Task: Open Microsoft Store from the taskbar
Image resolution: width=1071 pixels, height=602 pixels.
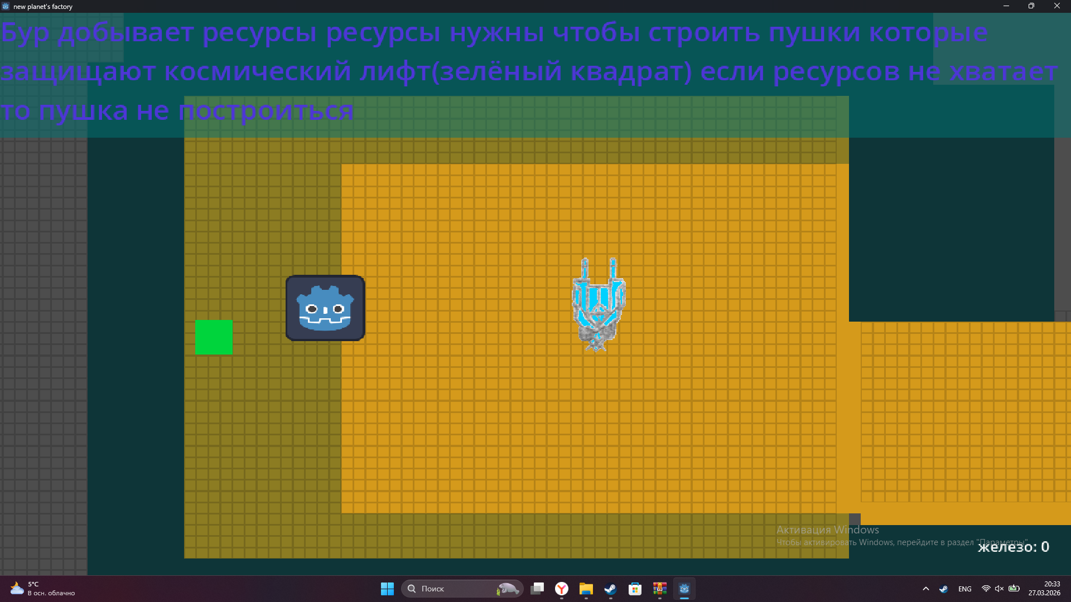Action: tap(635, 589)
